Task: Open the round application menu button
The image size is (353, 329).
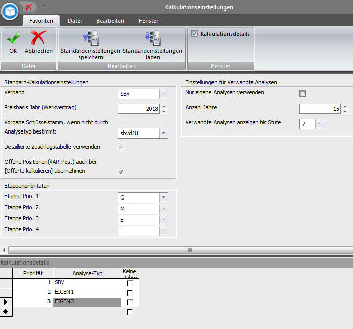Action: point(10,10)
